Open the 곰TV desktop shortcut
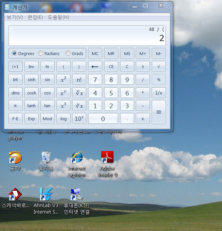The height and width of the screenshot is (231, 222). (x=15, y=161)
